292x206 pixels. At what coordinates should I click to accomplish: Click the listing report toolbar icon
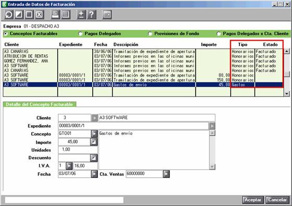tap(66, 15)
